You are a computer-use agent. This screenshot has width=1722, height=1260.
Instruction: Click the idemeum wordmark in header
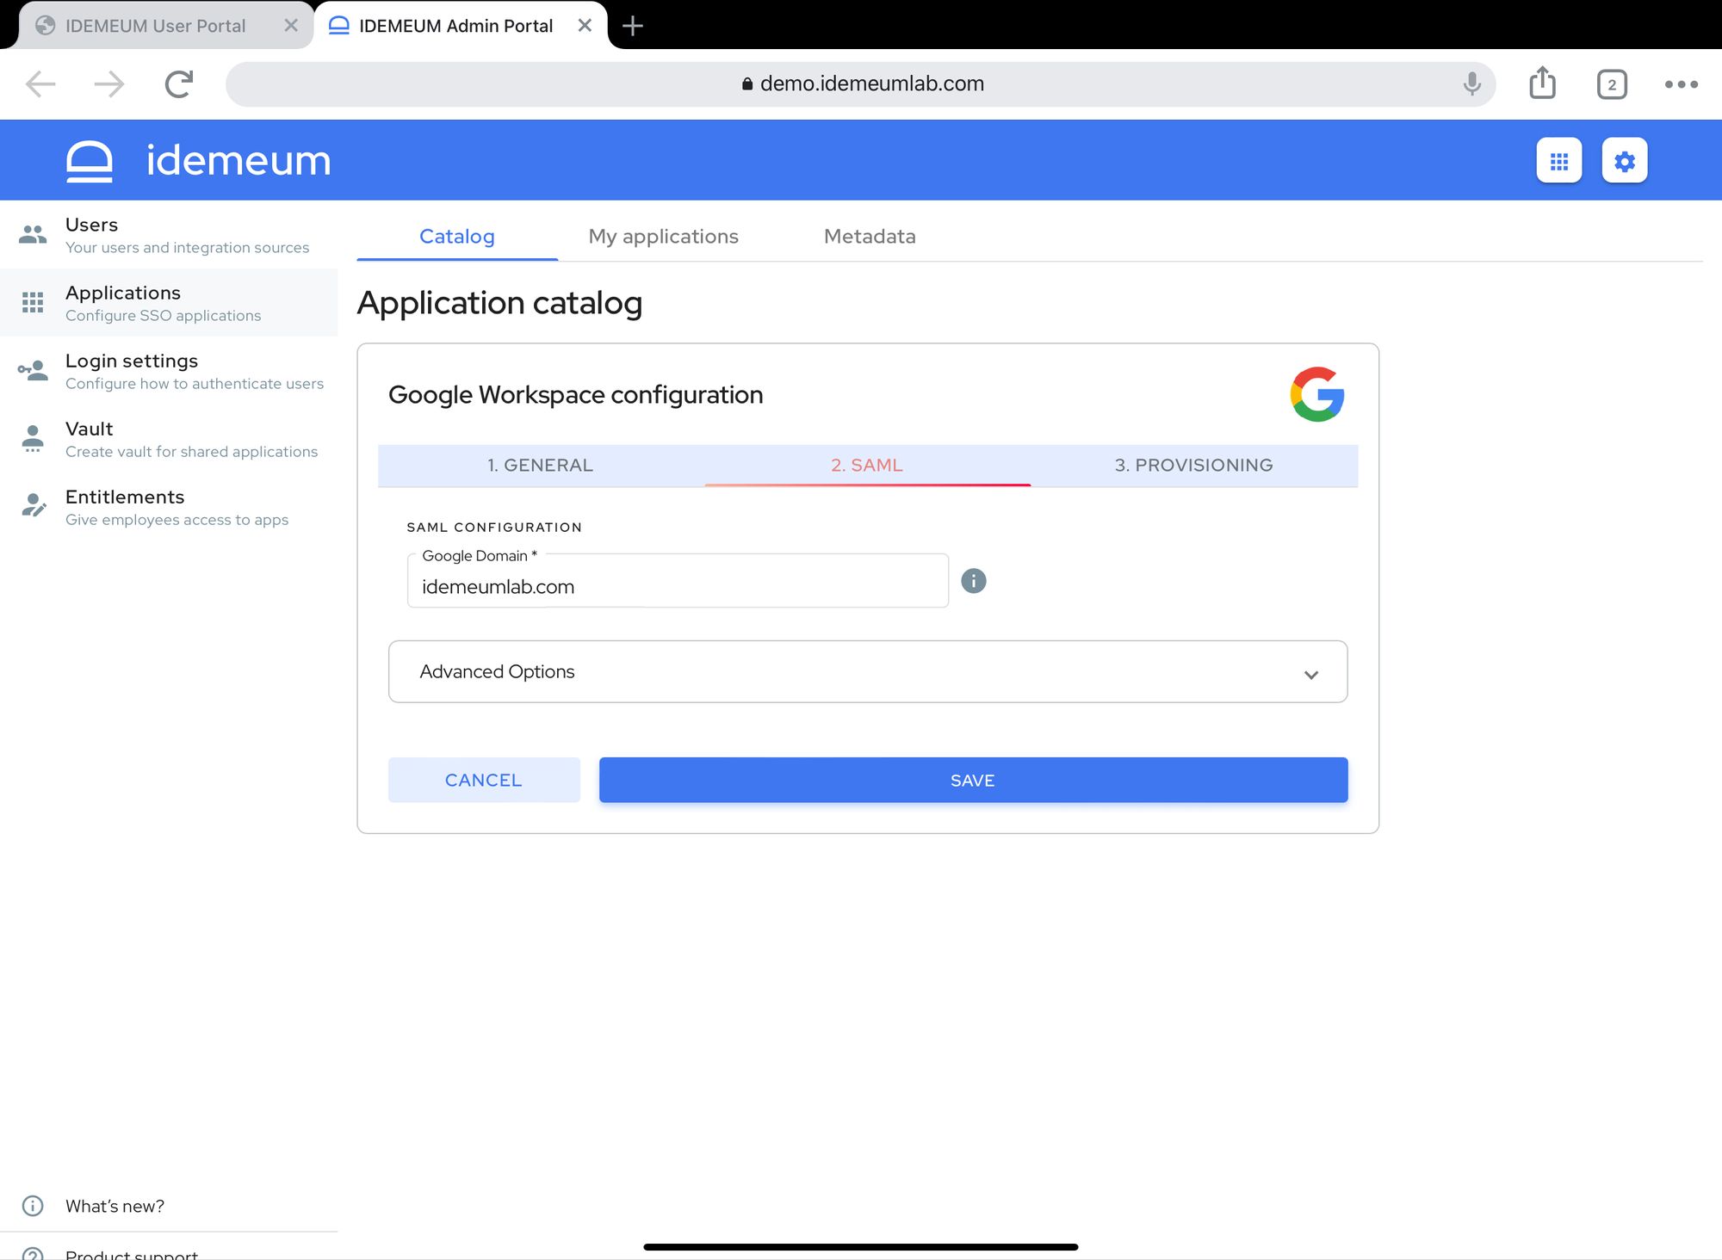point(238,160)
